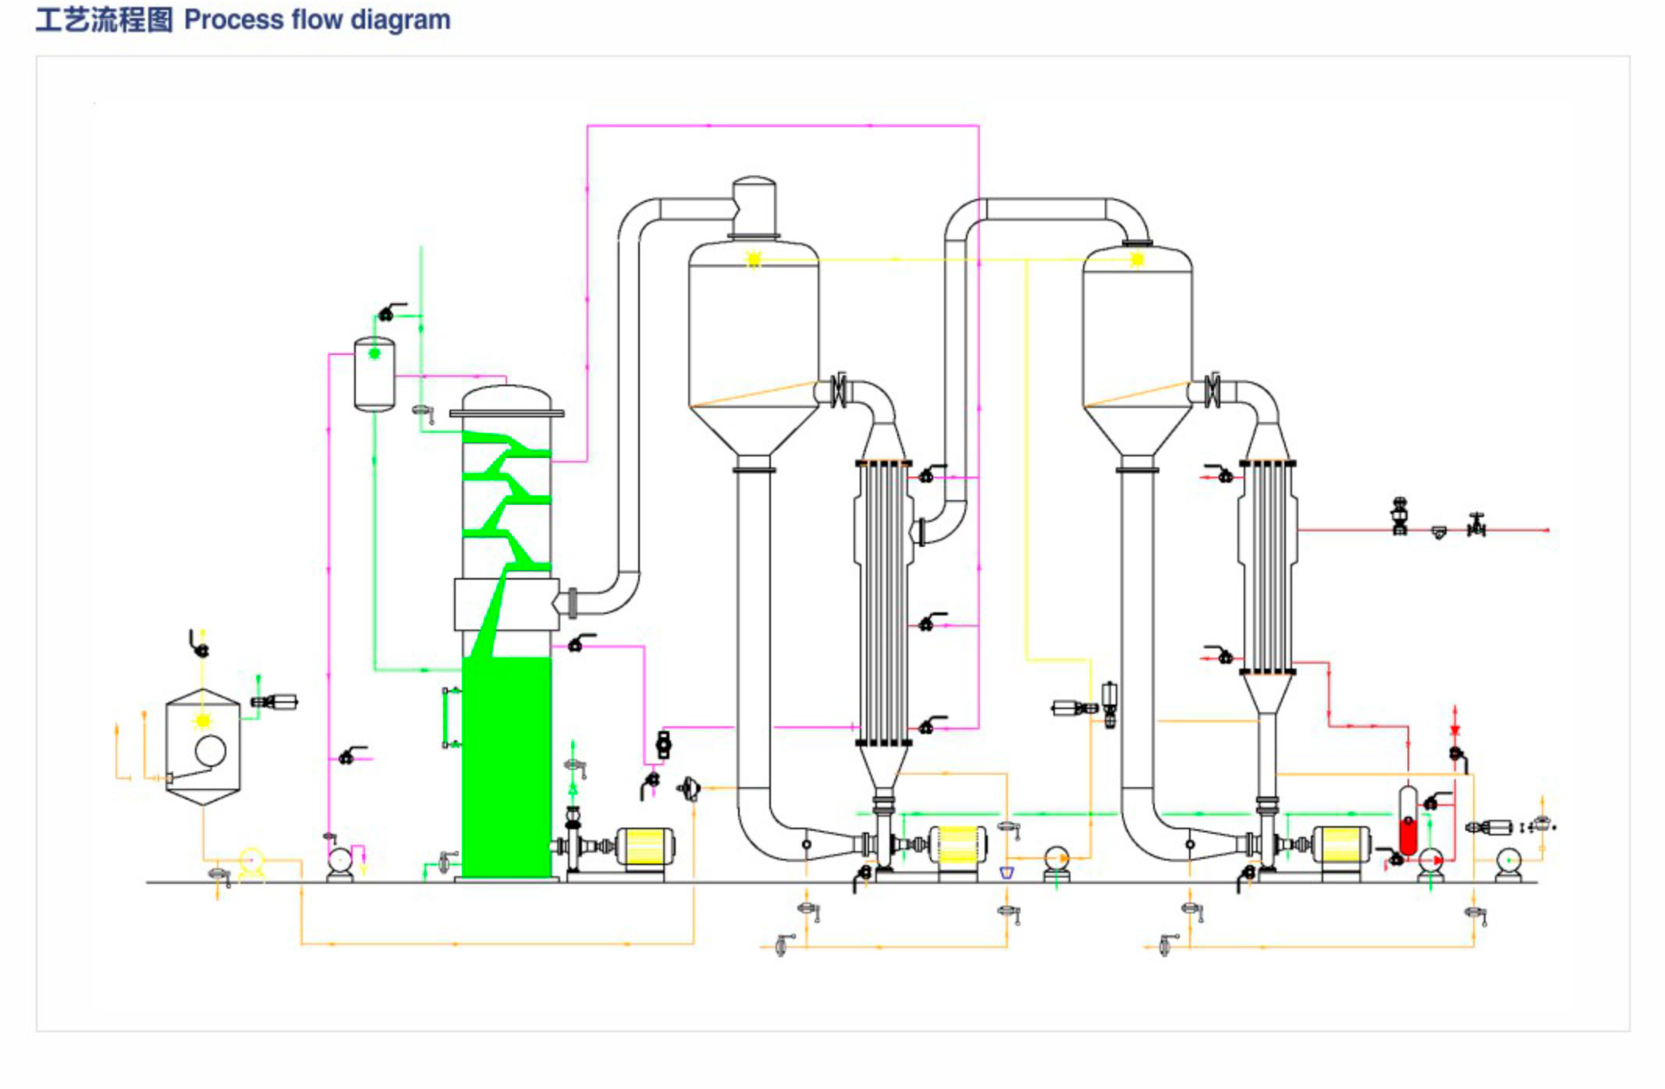Click the yellow motor under second evaporator
1665x1089 pixels.
[x=1341, y=846]
